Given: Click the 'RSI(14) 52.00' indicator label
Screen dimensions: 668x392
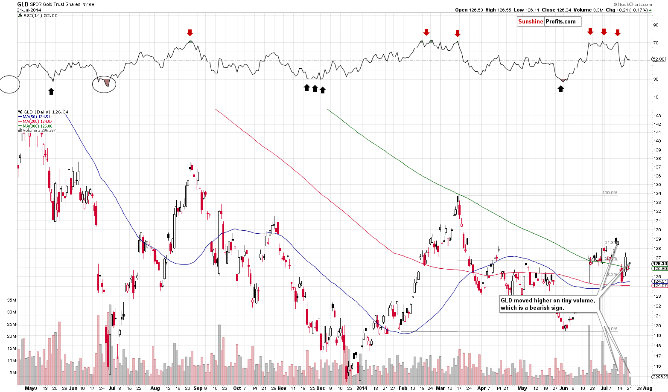Looking at the screenshot, I should pos(40,15).
